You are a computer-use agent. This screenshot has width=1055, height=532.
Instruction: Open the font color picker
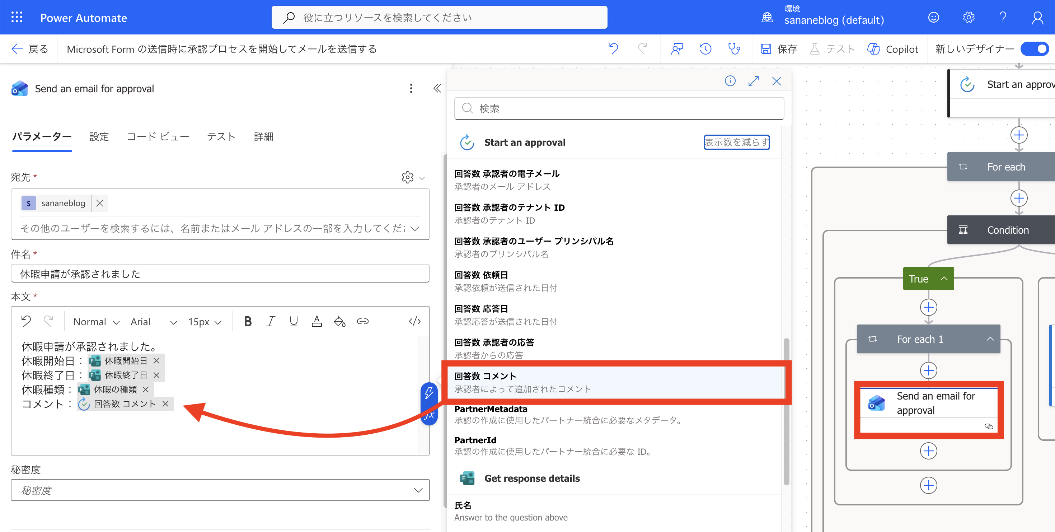[316, 322]
